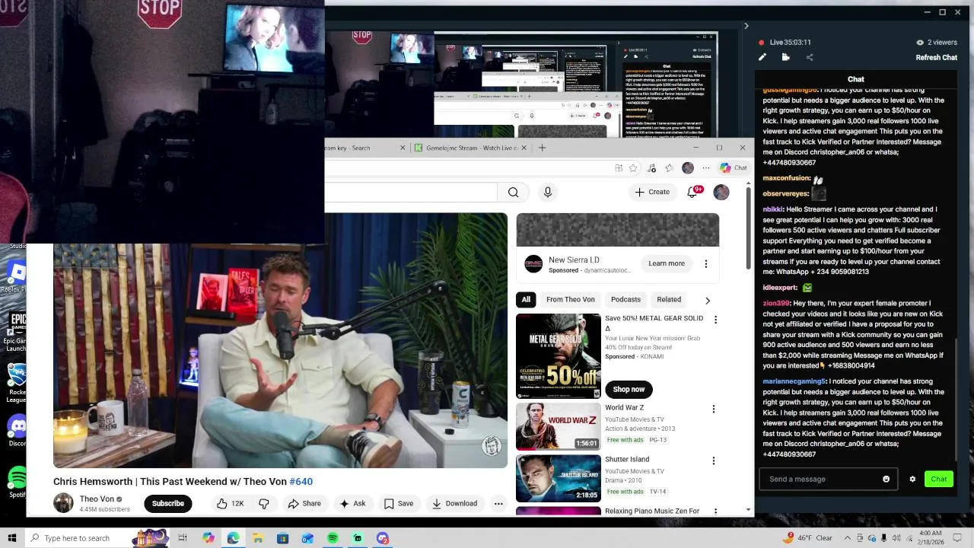Open Edge settings and more menu

[x=705, y=168]
